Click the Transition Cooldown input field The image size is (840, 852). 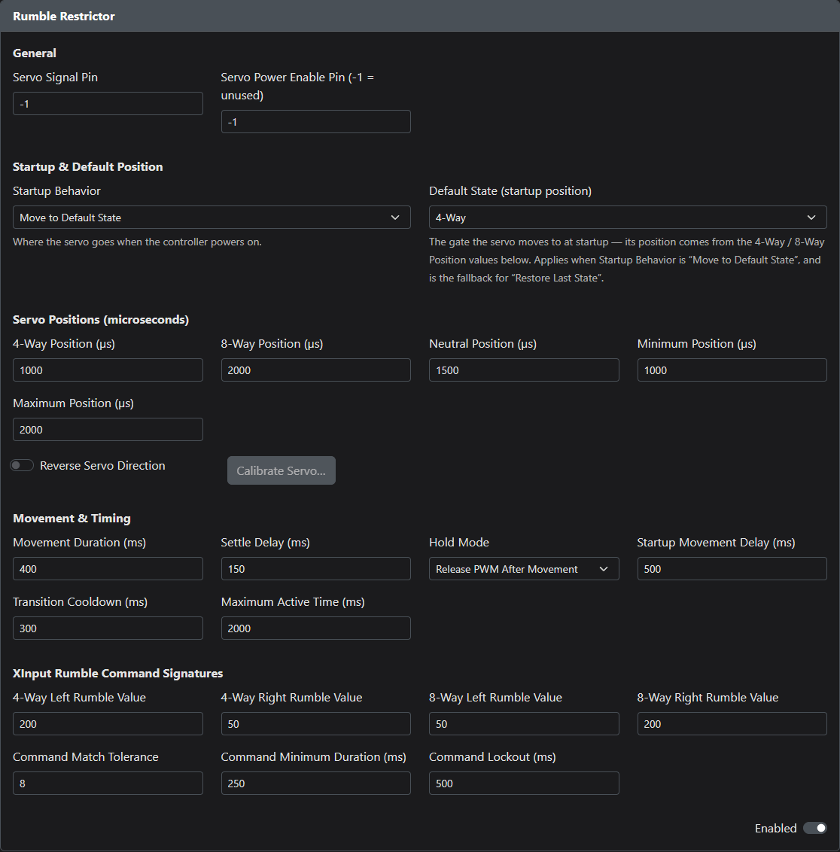click(x=108, y=628)
